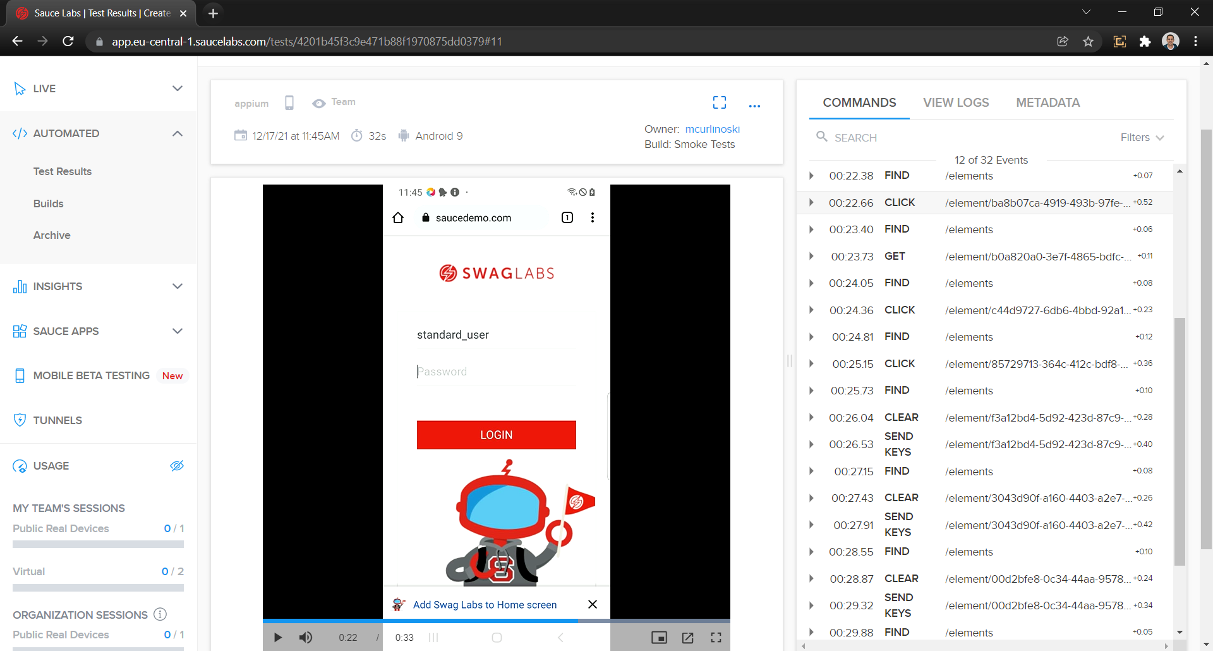The width and height of the screenshot is (1213, 651).
Task: Open the Filters dropdown
Action: pos(1142,137)
